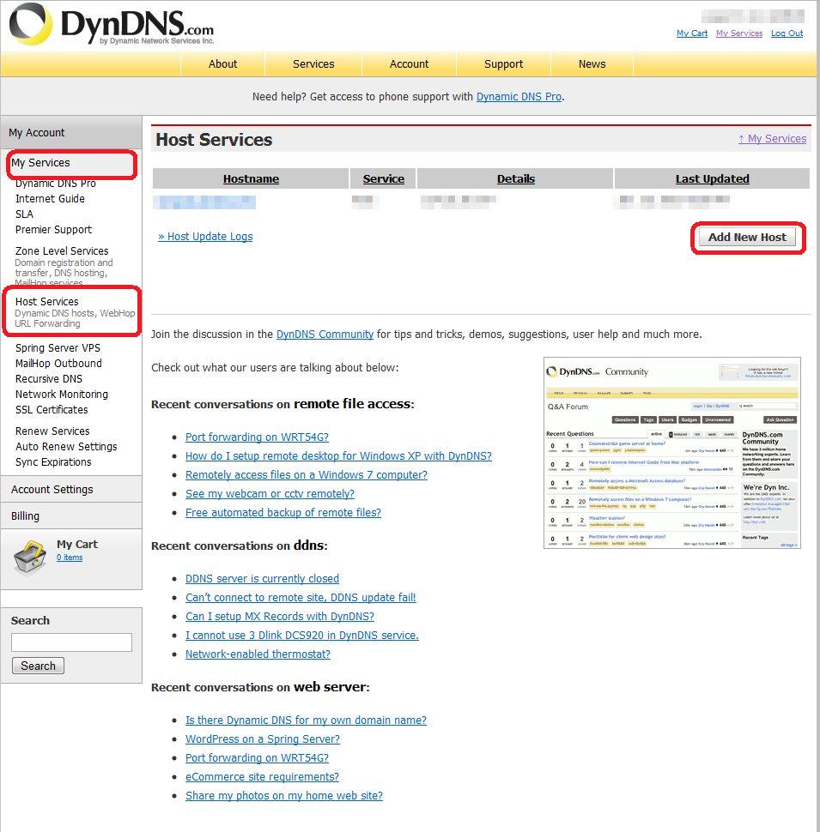Screen dimensions: 820x832
Task: Click the shopping basket cart icon
Action: click(x=30, y=558)
